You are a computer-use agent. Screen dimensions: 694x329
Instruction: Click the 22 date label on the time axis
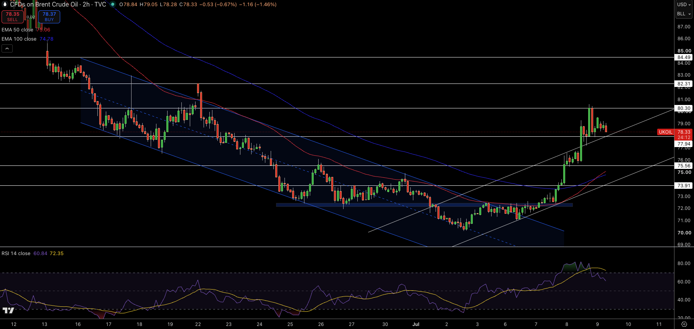coord(198,324)
